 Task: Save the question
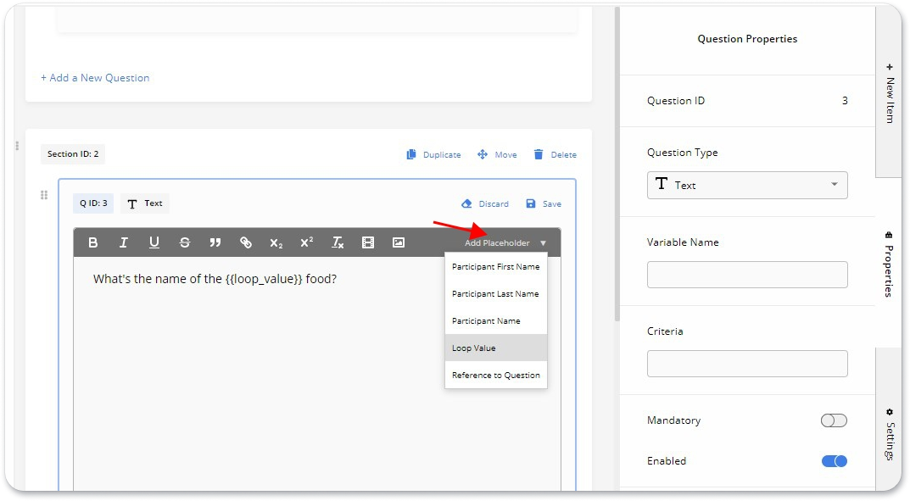(x=544, y=203)
